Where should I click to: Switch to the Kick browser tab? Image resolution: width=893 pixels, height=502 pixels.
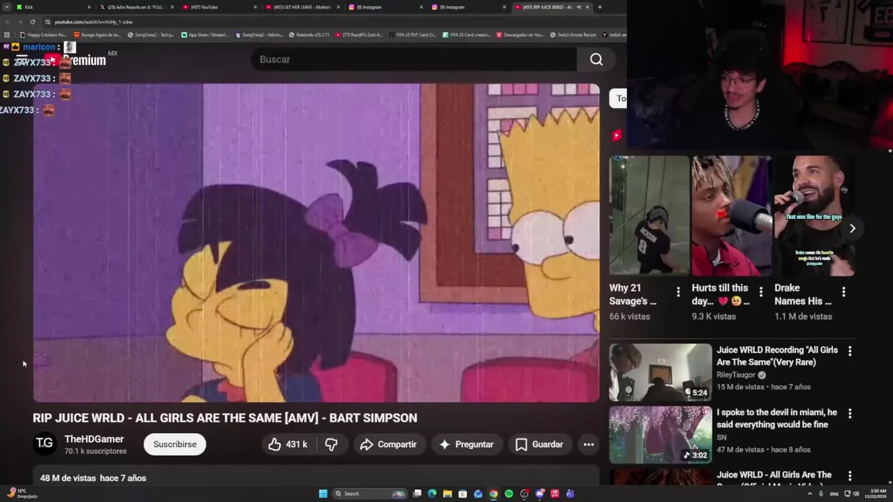pos(53,7)
